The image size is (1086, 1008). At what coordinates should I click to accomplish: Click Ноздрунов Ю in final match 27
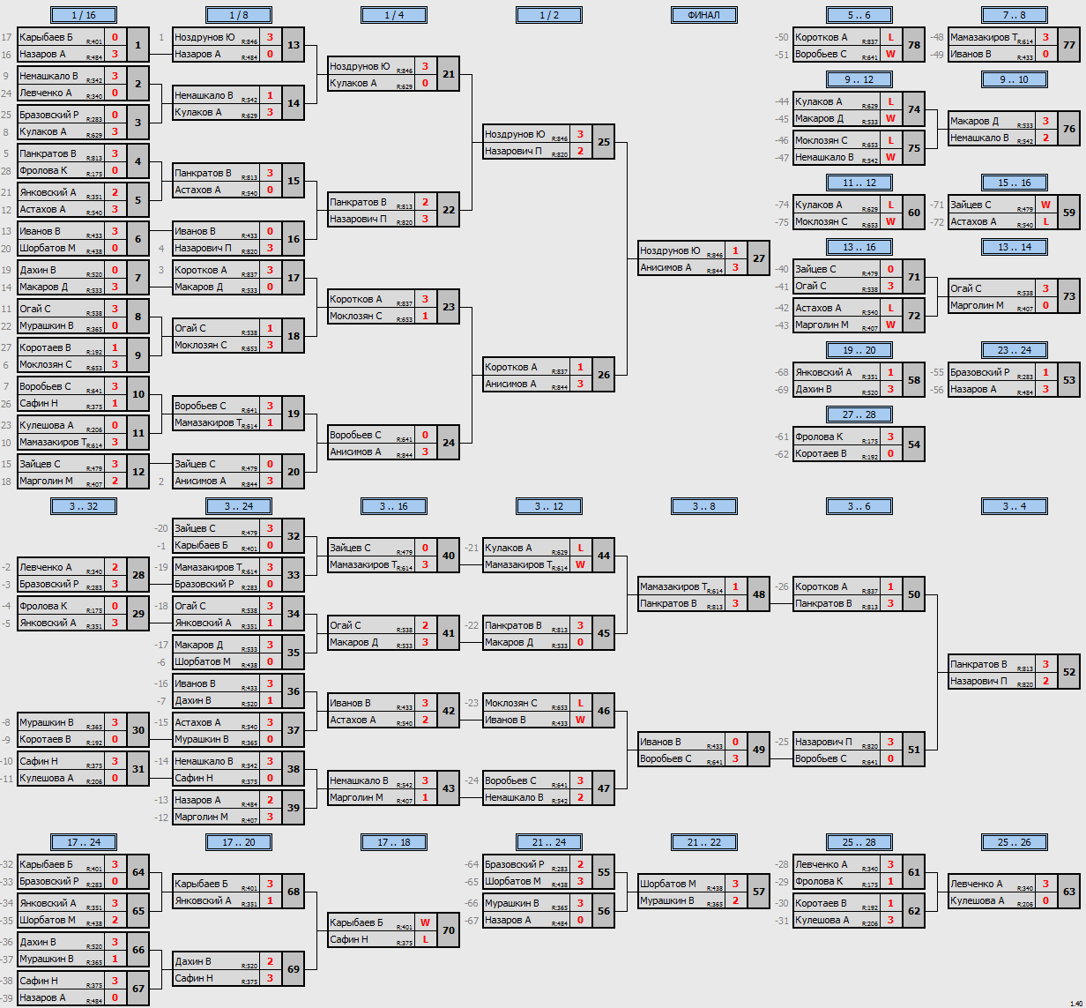pos(670,250)
